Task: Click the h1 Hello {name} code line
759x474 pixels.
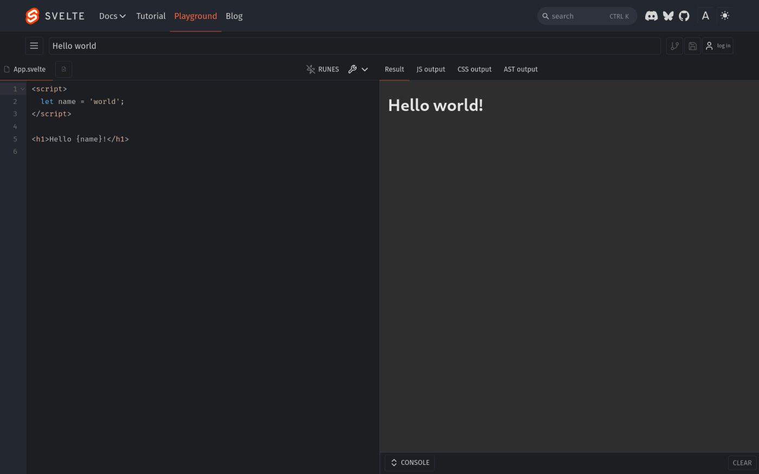Action: tap(80, 139)
